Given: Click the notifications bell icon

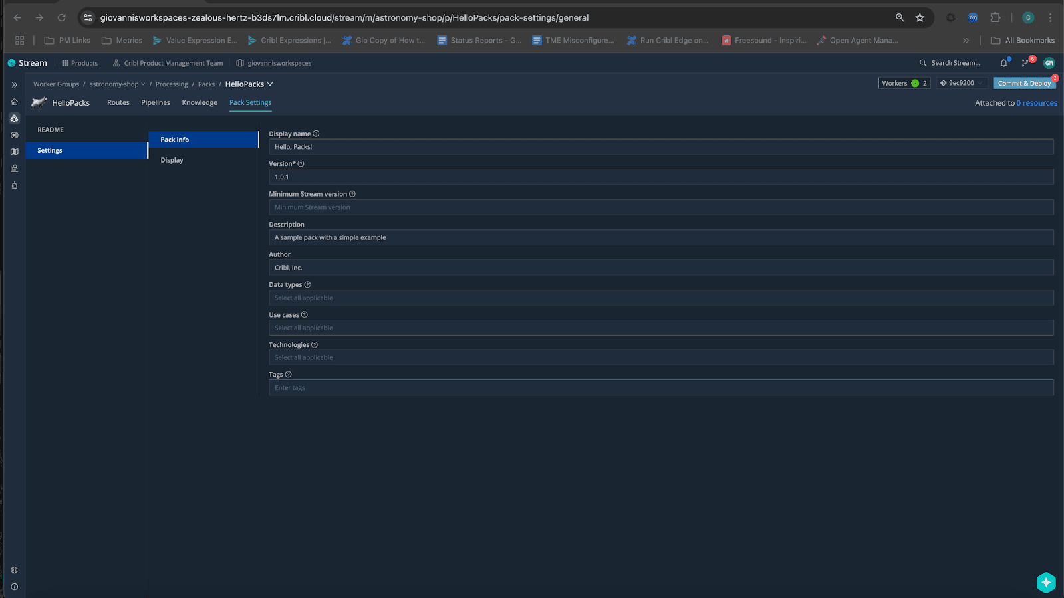Looking at the screenshot, I should [x=1003, y=63].
